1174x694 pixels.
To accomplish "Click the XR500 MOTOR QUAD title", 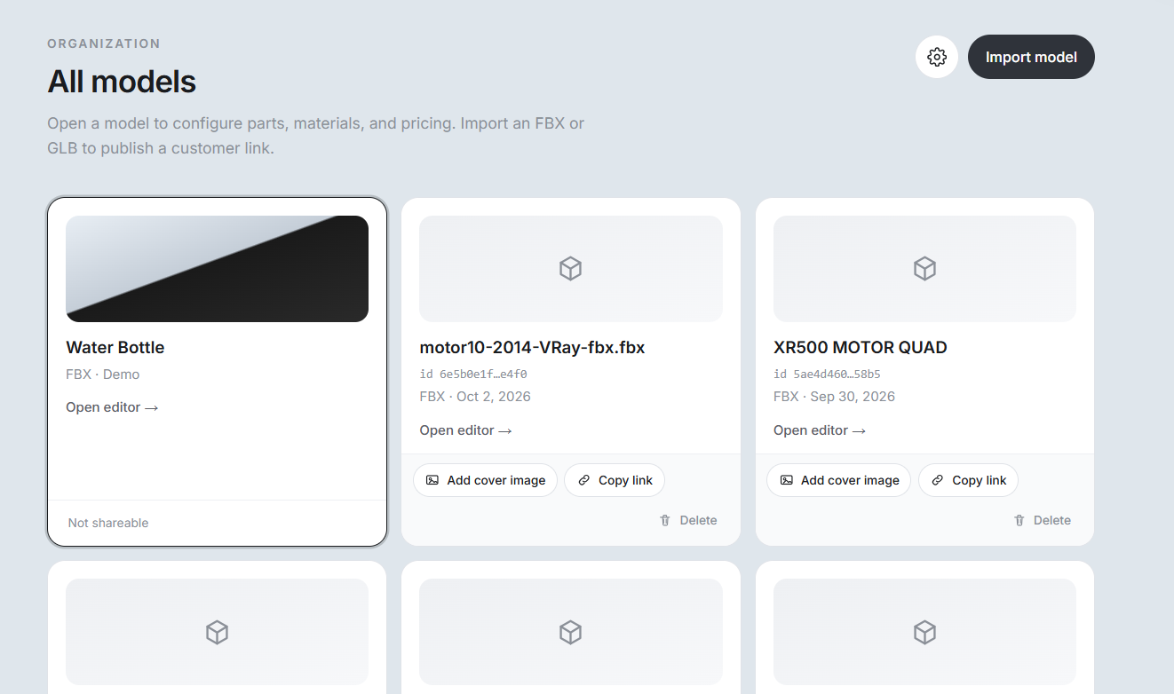I will coord(861,347).
